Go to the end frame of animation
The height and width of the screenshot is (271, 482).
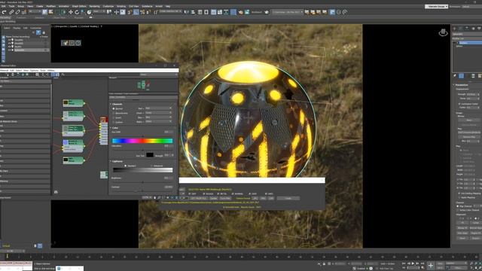pyautogui.click(x=423, y=263)
